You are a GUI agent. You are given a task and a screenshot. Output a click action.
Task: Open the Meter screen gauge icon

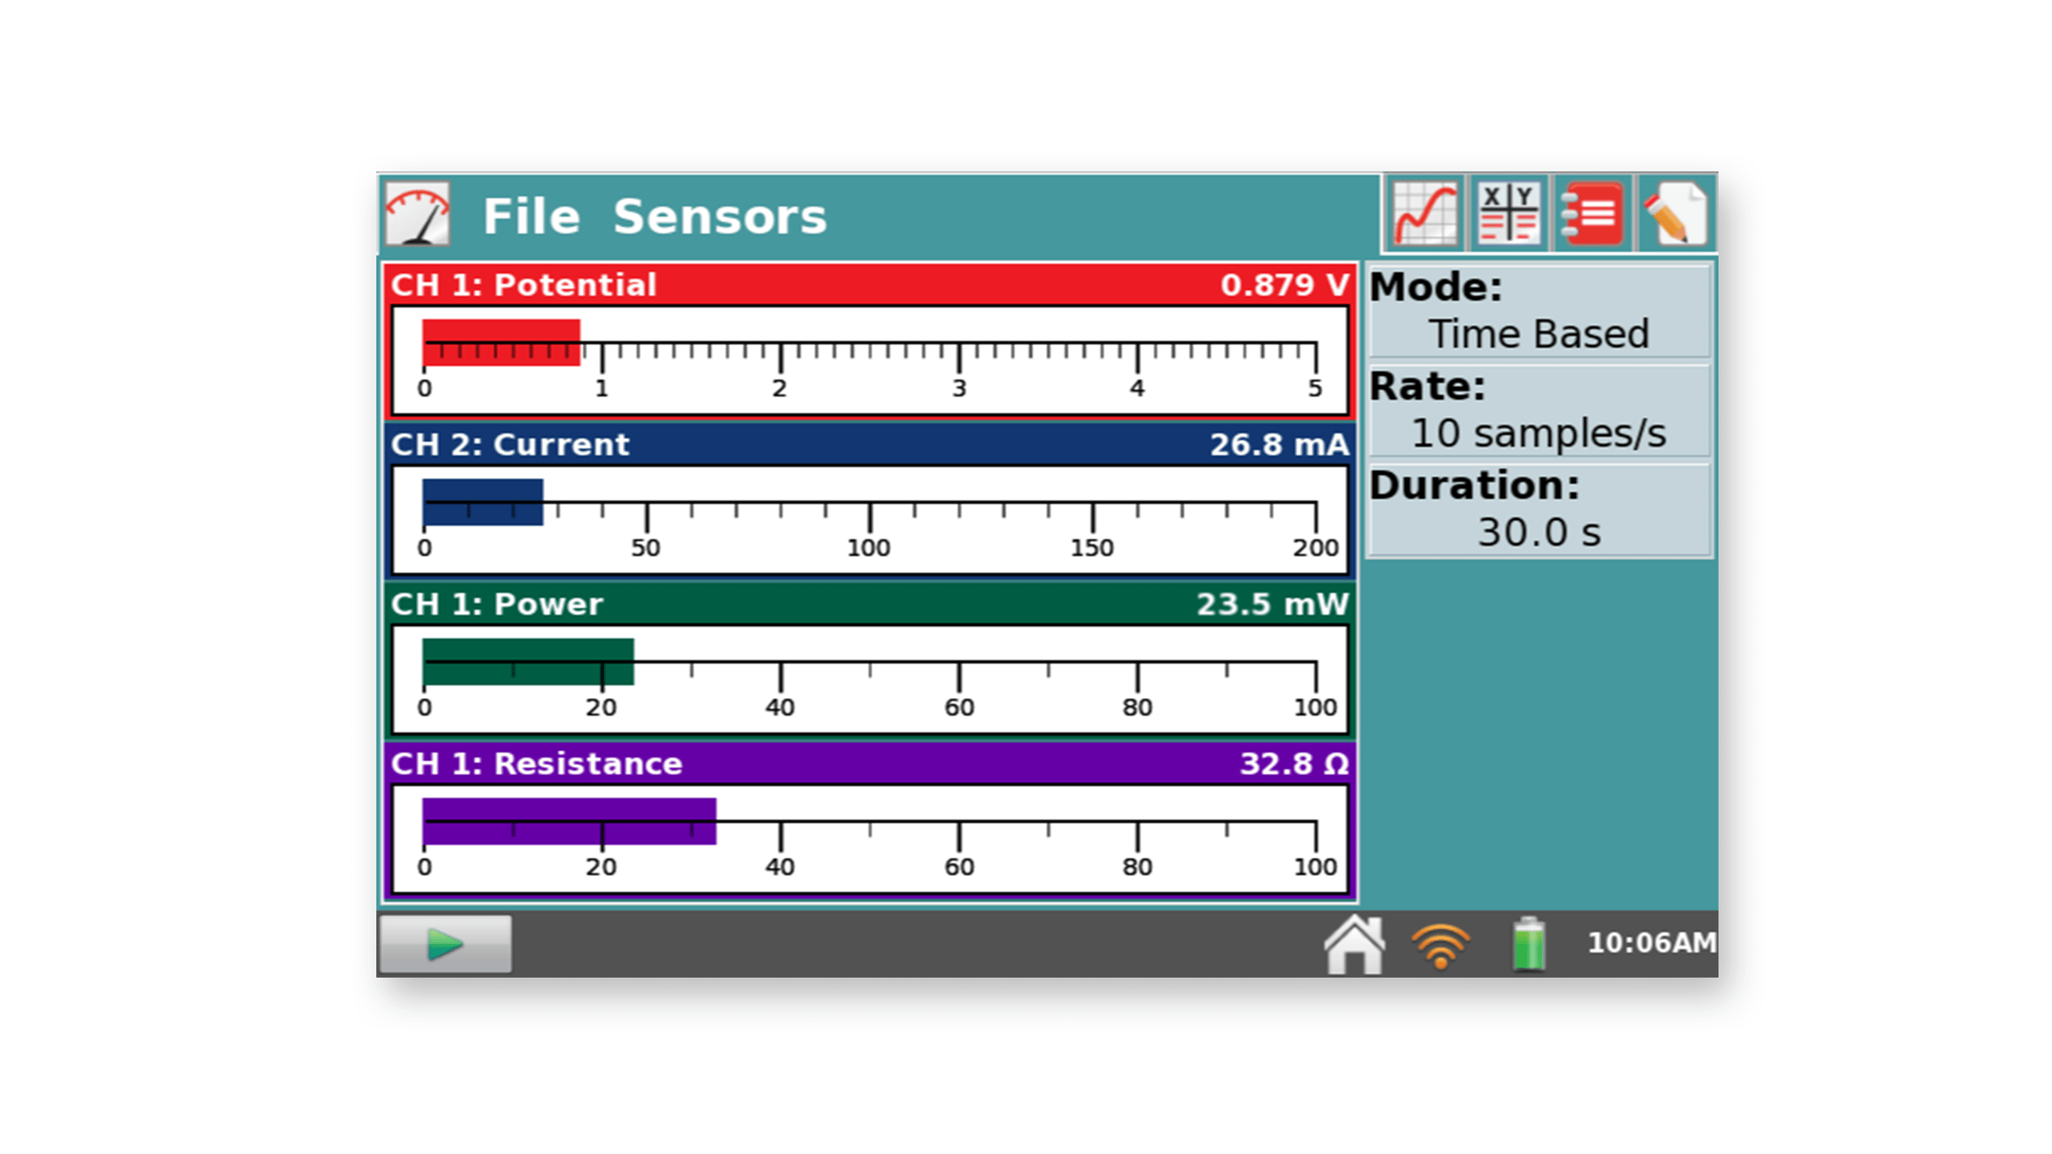pyautogui.click(x=417, y=215)
